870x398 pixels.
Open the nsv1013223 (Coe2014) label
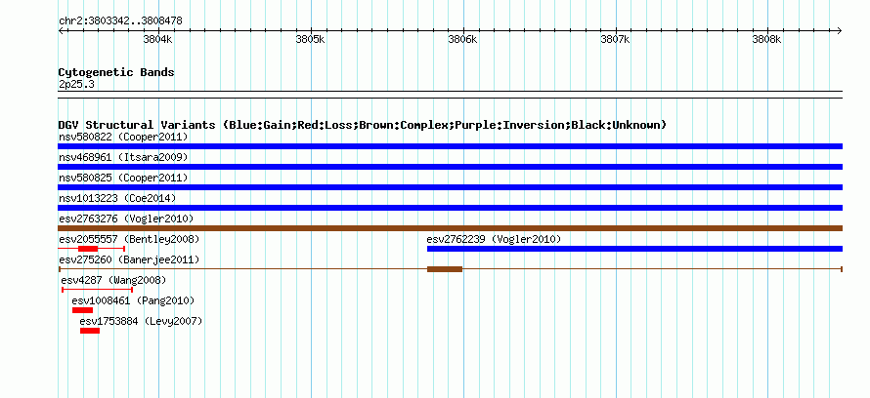coord(117,198)
